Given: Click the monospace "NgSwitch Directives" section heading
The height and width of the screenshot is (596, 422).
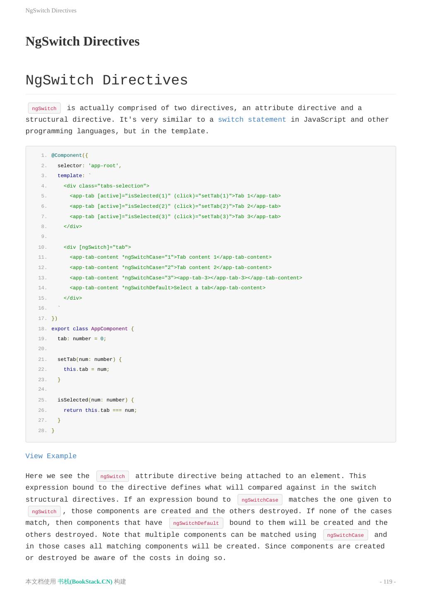Looking at the screenshot, I should pyautogui.click(x=106, y=80).
